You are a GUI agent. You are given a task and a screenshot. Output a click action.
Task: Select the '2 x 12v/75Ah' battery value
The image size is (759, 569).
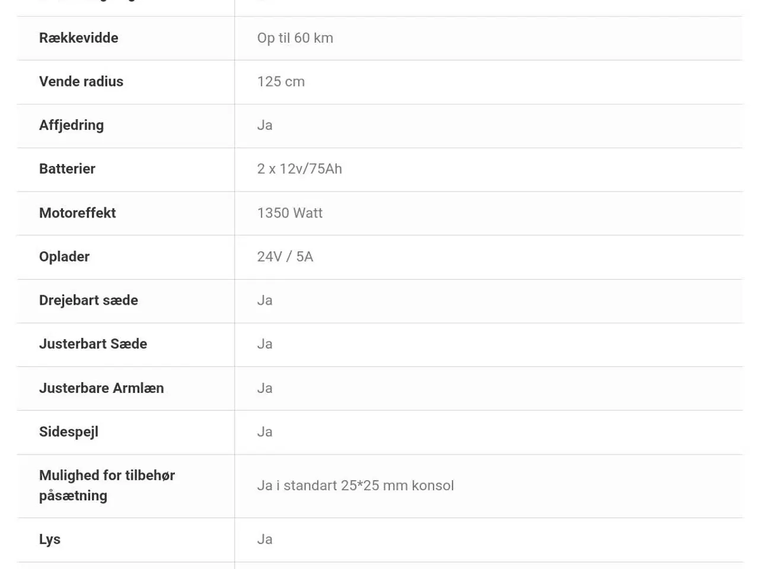pos(299,169)
